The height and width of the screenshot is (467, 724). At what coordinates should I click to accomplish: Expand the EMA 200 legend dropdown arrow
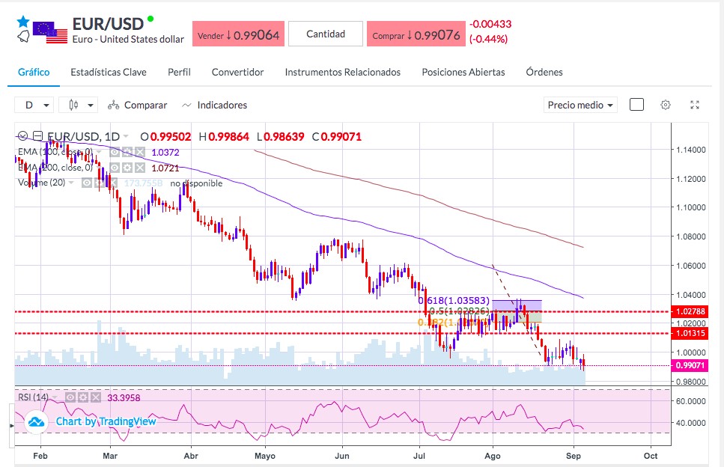[x=98, y=168]
